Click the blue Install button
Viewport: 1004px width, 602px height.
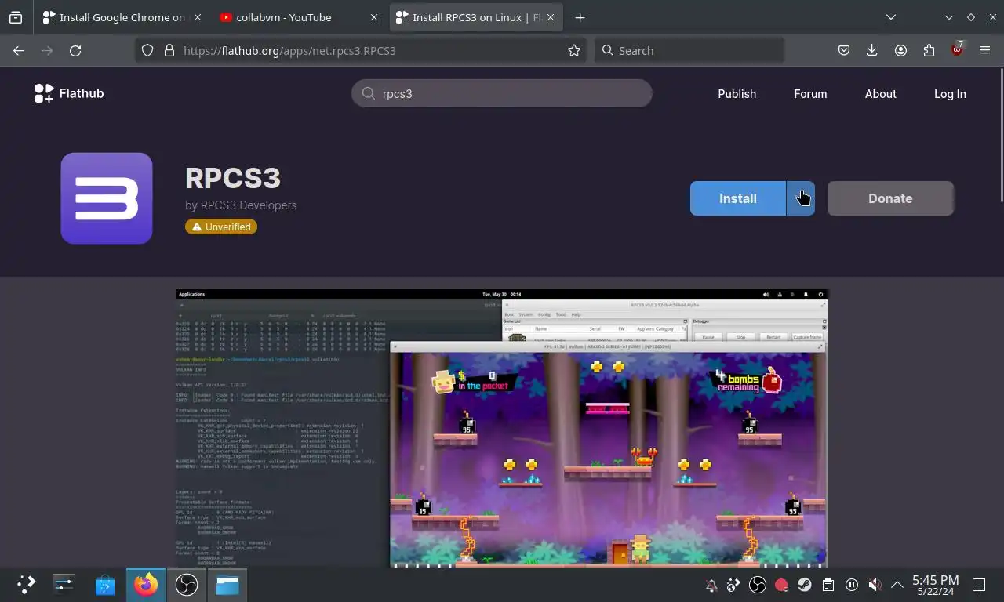pyautogui.click(x=738, y=198)
